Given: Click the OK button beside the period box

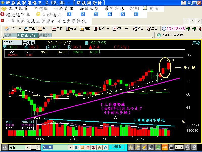Looking at the screenshot, I should pos(38,147).
